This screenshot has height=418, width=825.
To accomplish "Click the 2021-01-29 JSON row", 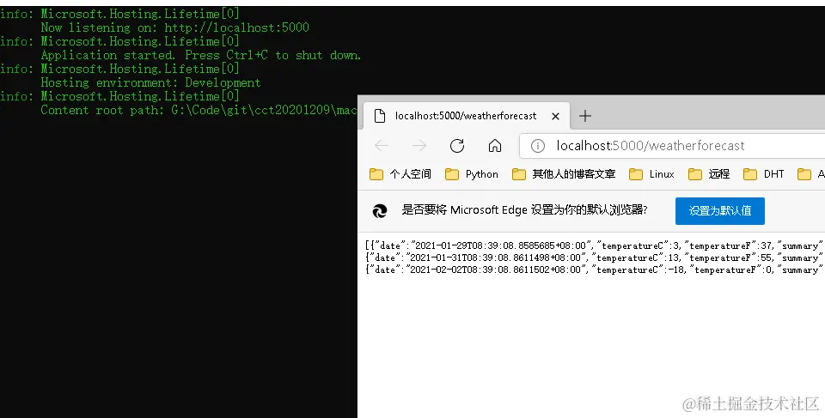I will click(594, 245).
